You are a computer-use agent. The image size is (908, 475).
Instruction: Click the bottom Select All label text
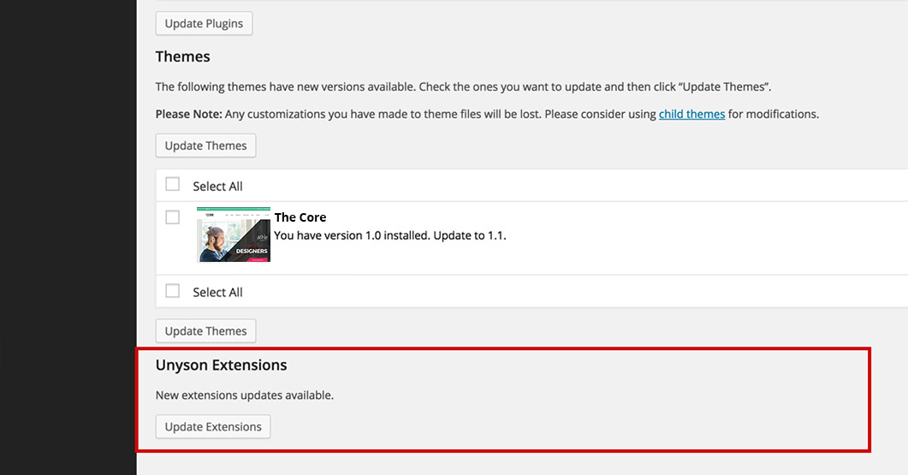pyautogui.click(x=217, y=293)
